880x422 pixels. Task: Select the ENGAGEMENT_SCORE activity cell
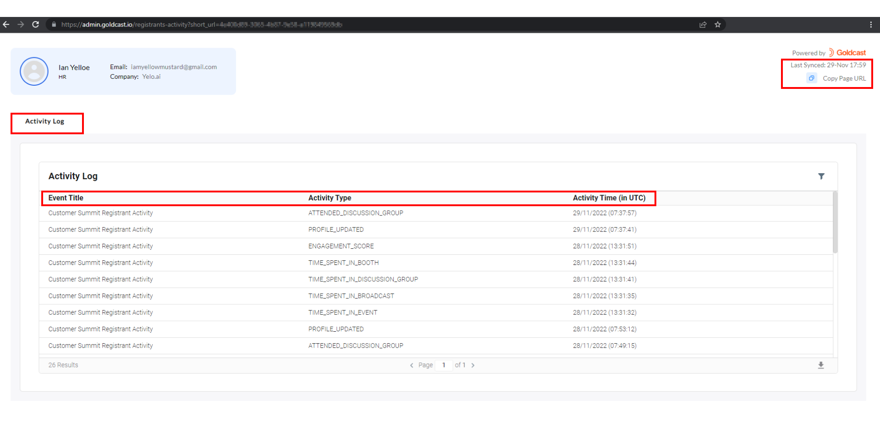(341, 246)
